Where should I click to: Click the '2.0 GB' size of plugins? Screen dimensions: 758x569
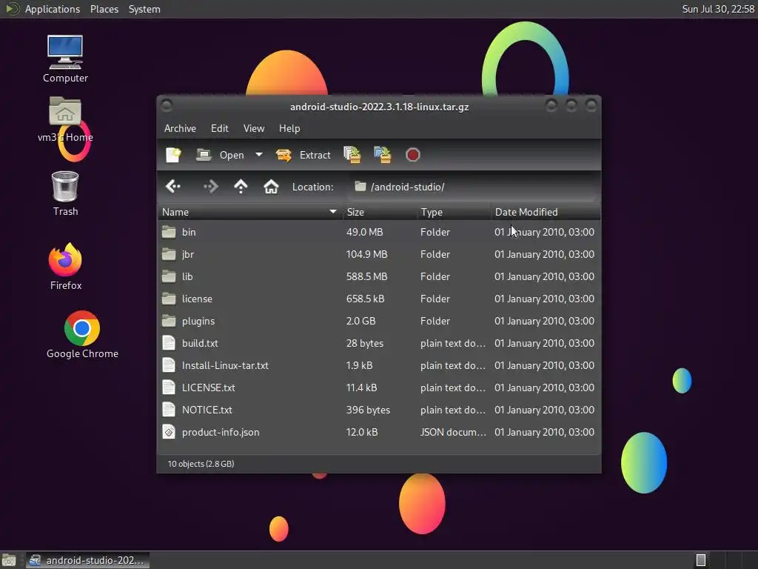pyautogui.click(x=360, y=321)
